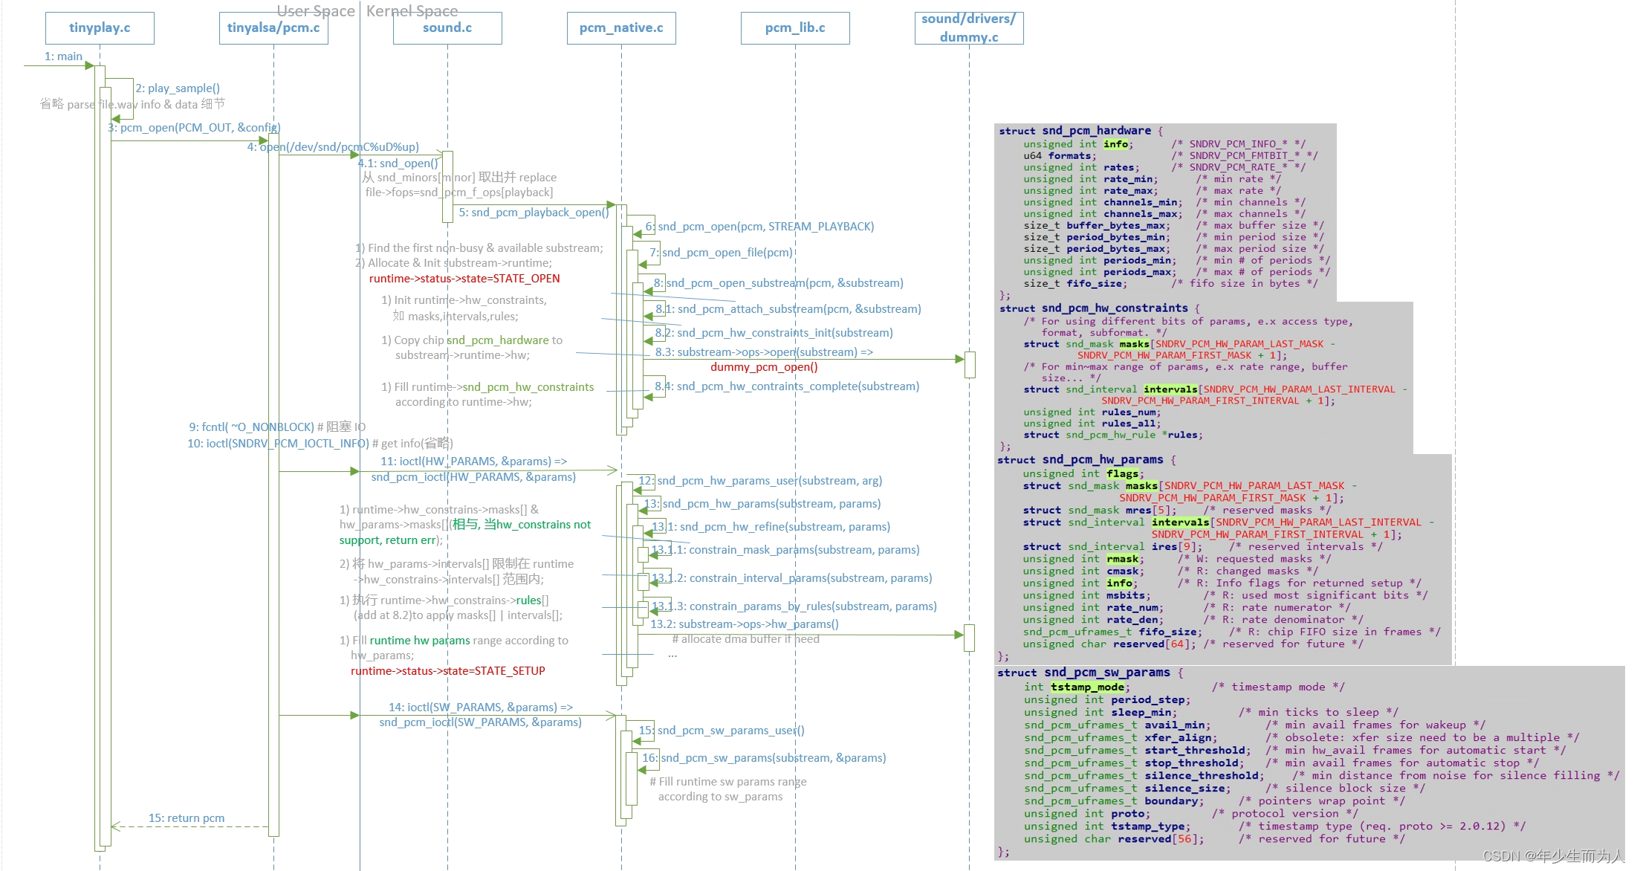The image size is (1637, 871).
Task: Click '16: snd_pcm_sw_params(substream, &params)' text
Action: tap(764, 758)
